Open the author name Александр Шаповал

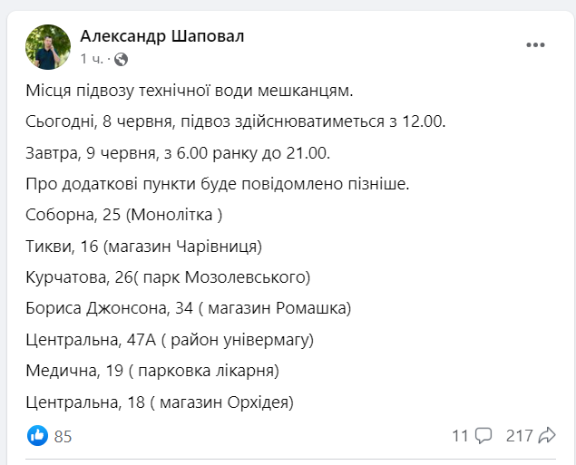[x=162, y=36]
